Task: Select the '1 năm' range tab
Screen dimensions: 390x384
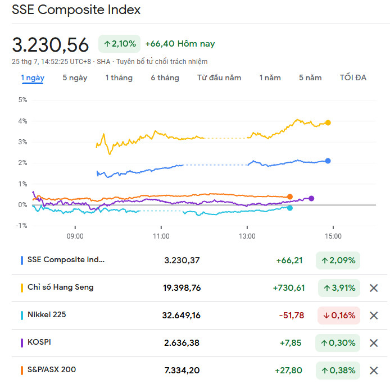Action: (270, 78)
